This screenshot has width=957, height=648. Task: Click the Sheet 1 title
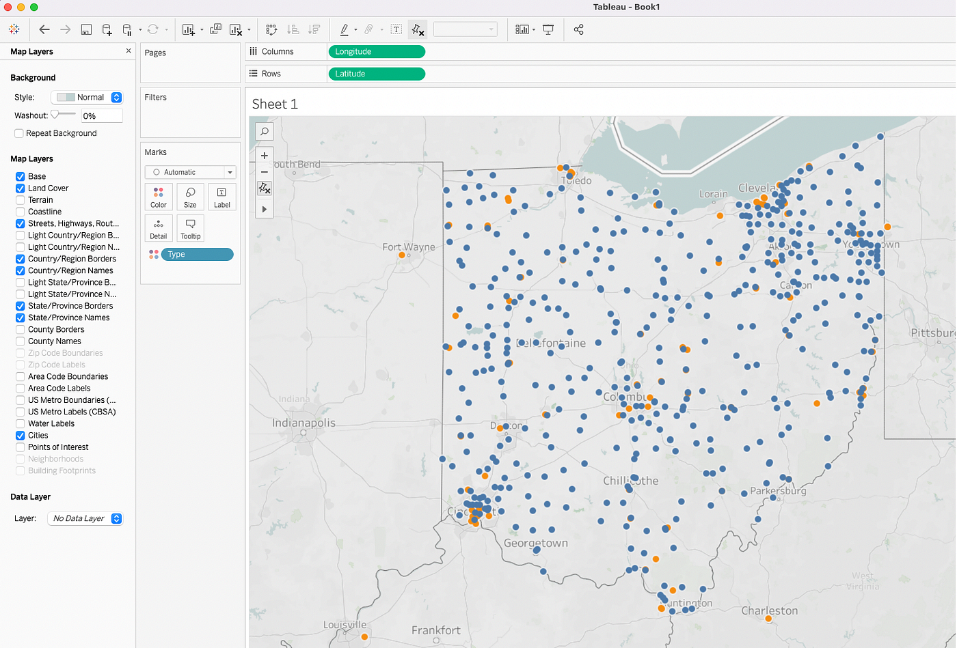click(275, 104)
